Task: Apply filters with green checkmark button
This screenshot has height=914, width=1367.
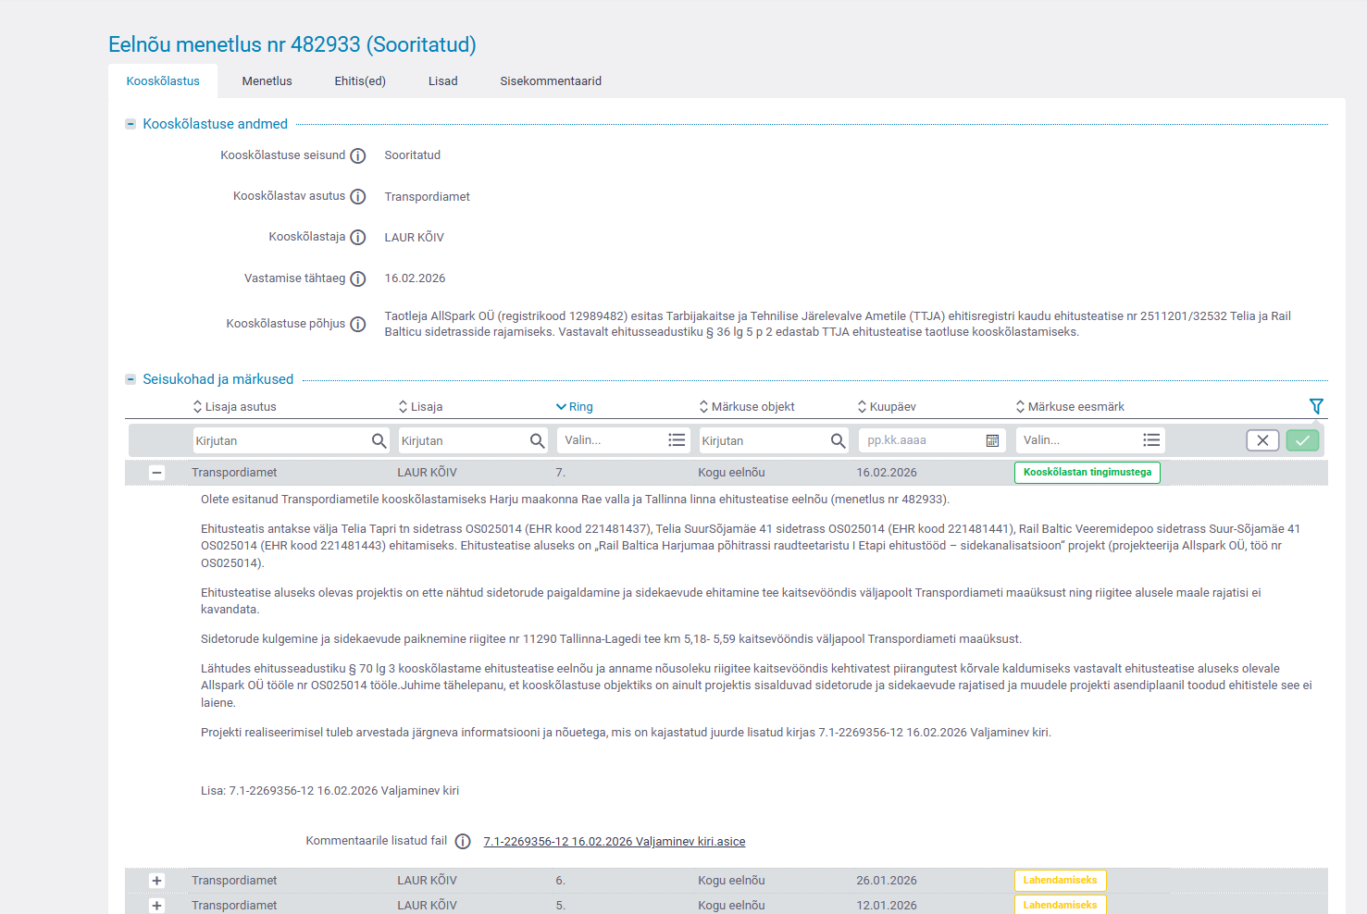Action: coord(1302,441)
